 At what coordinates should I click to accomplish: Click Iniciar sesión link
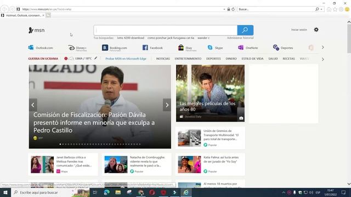[299, 30]
